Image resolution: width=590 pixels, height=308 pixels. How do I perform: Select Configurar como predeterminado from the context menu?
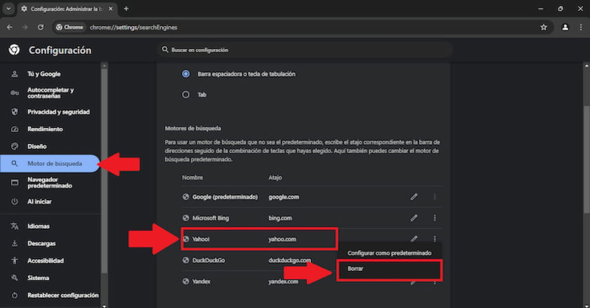tap(389, 252)
